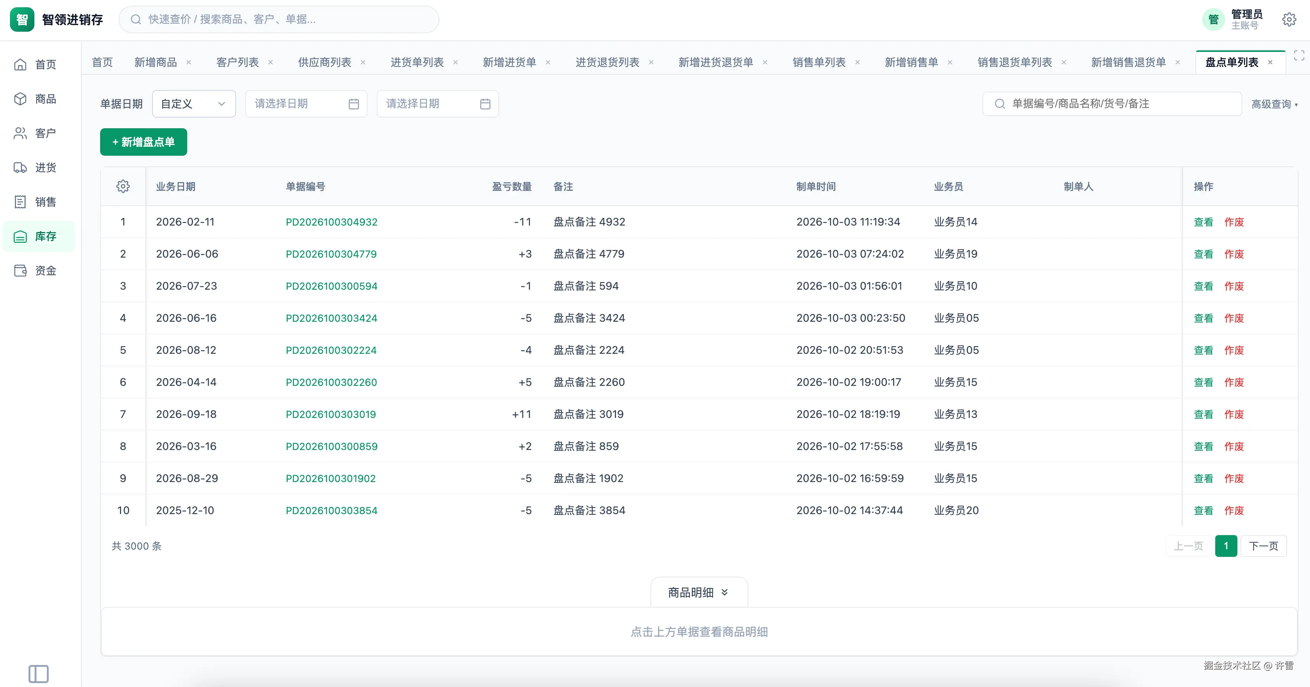The image size is (1310, 687).
Task: Open the 资金 funds wallet icon
Action: click(x=20, y=271)
